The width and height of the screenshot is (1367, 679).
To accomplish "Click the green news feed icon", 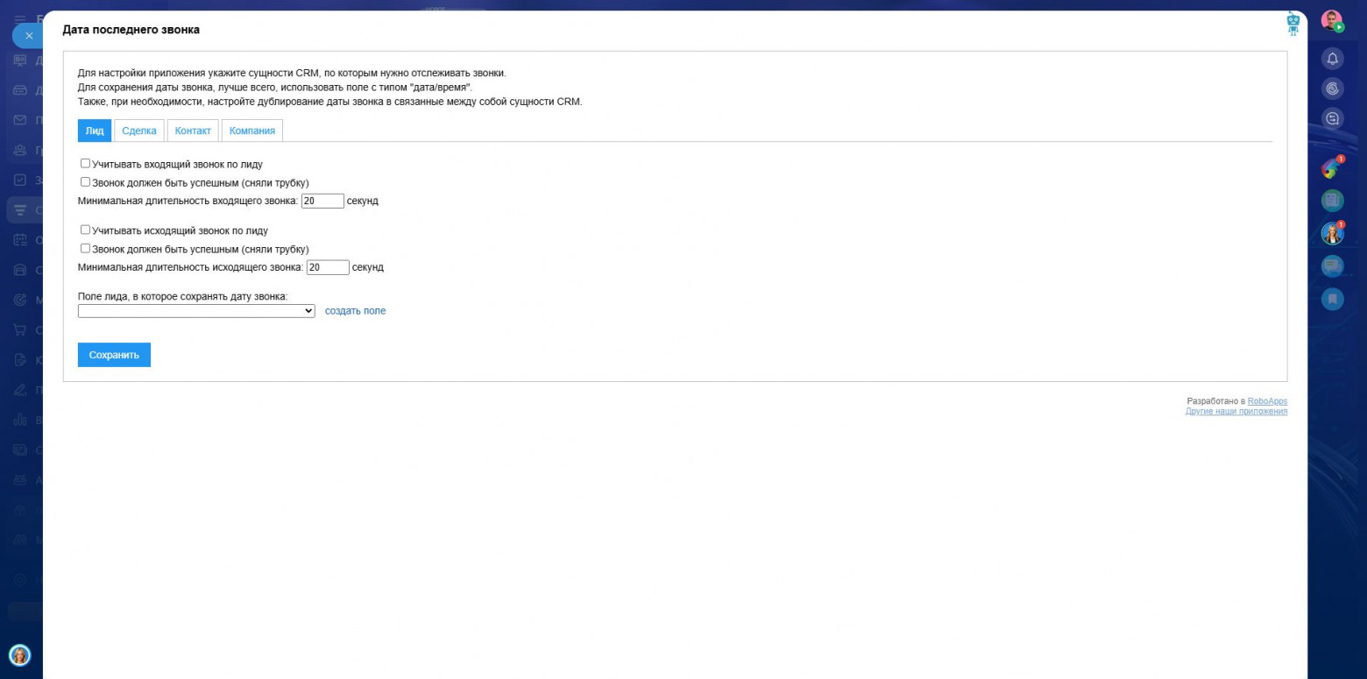I will click(x=1332, y=201).
